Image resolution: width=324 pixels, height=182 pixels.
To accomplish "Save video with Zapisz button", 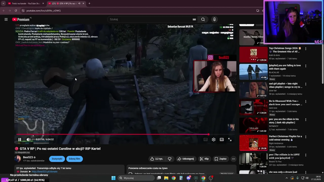I will pyautogui.click(x=220, y=159).
